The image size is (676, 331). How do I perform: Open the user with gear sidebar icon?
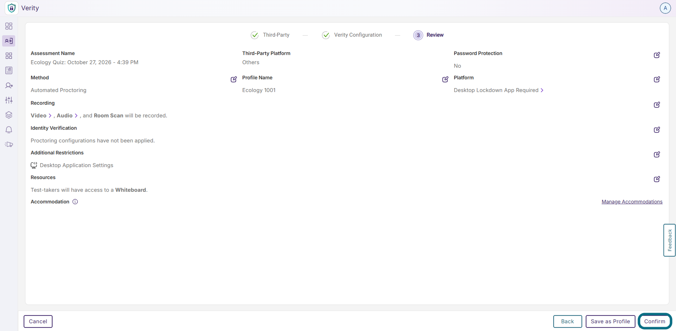(x=9, y=85)
